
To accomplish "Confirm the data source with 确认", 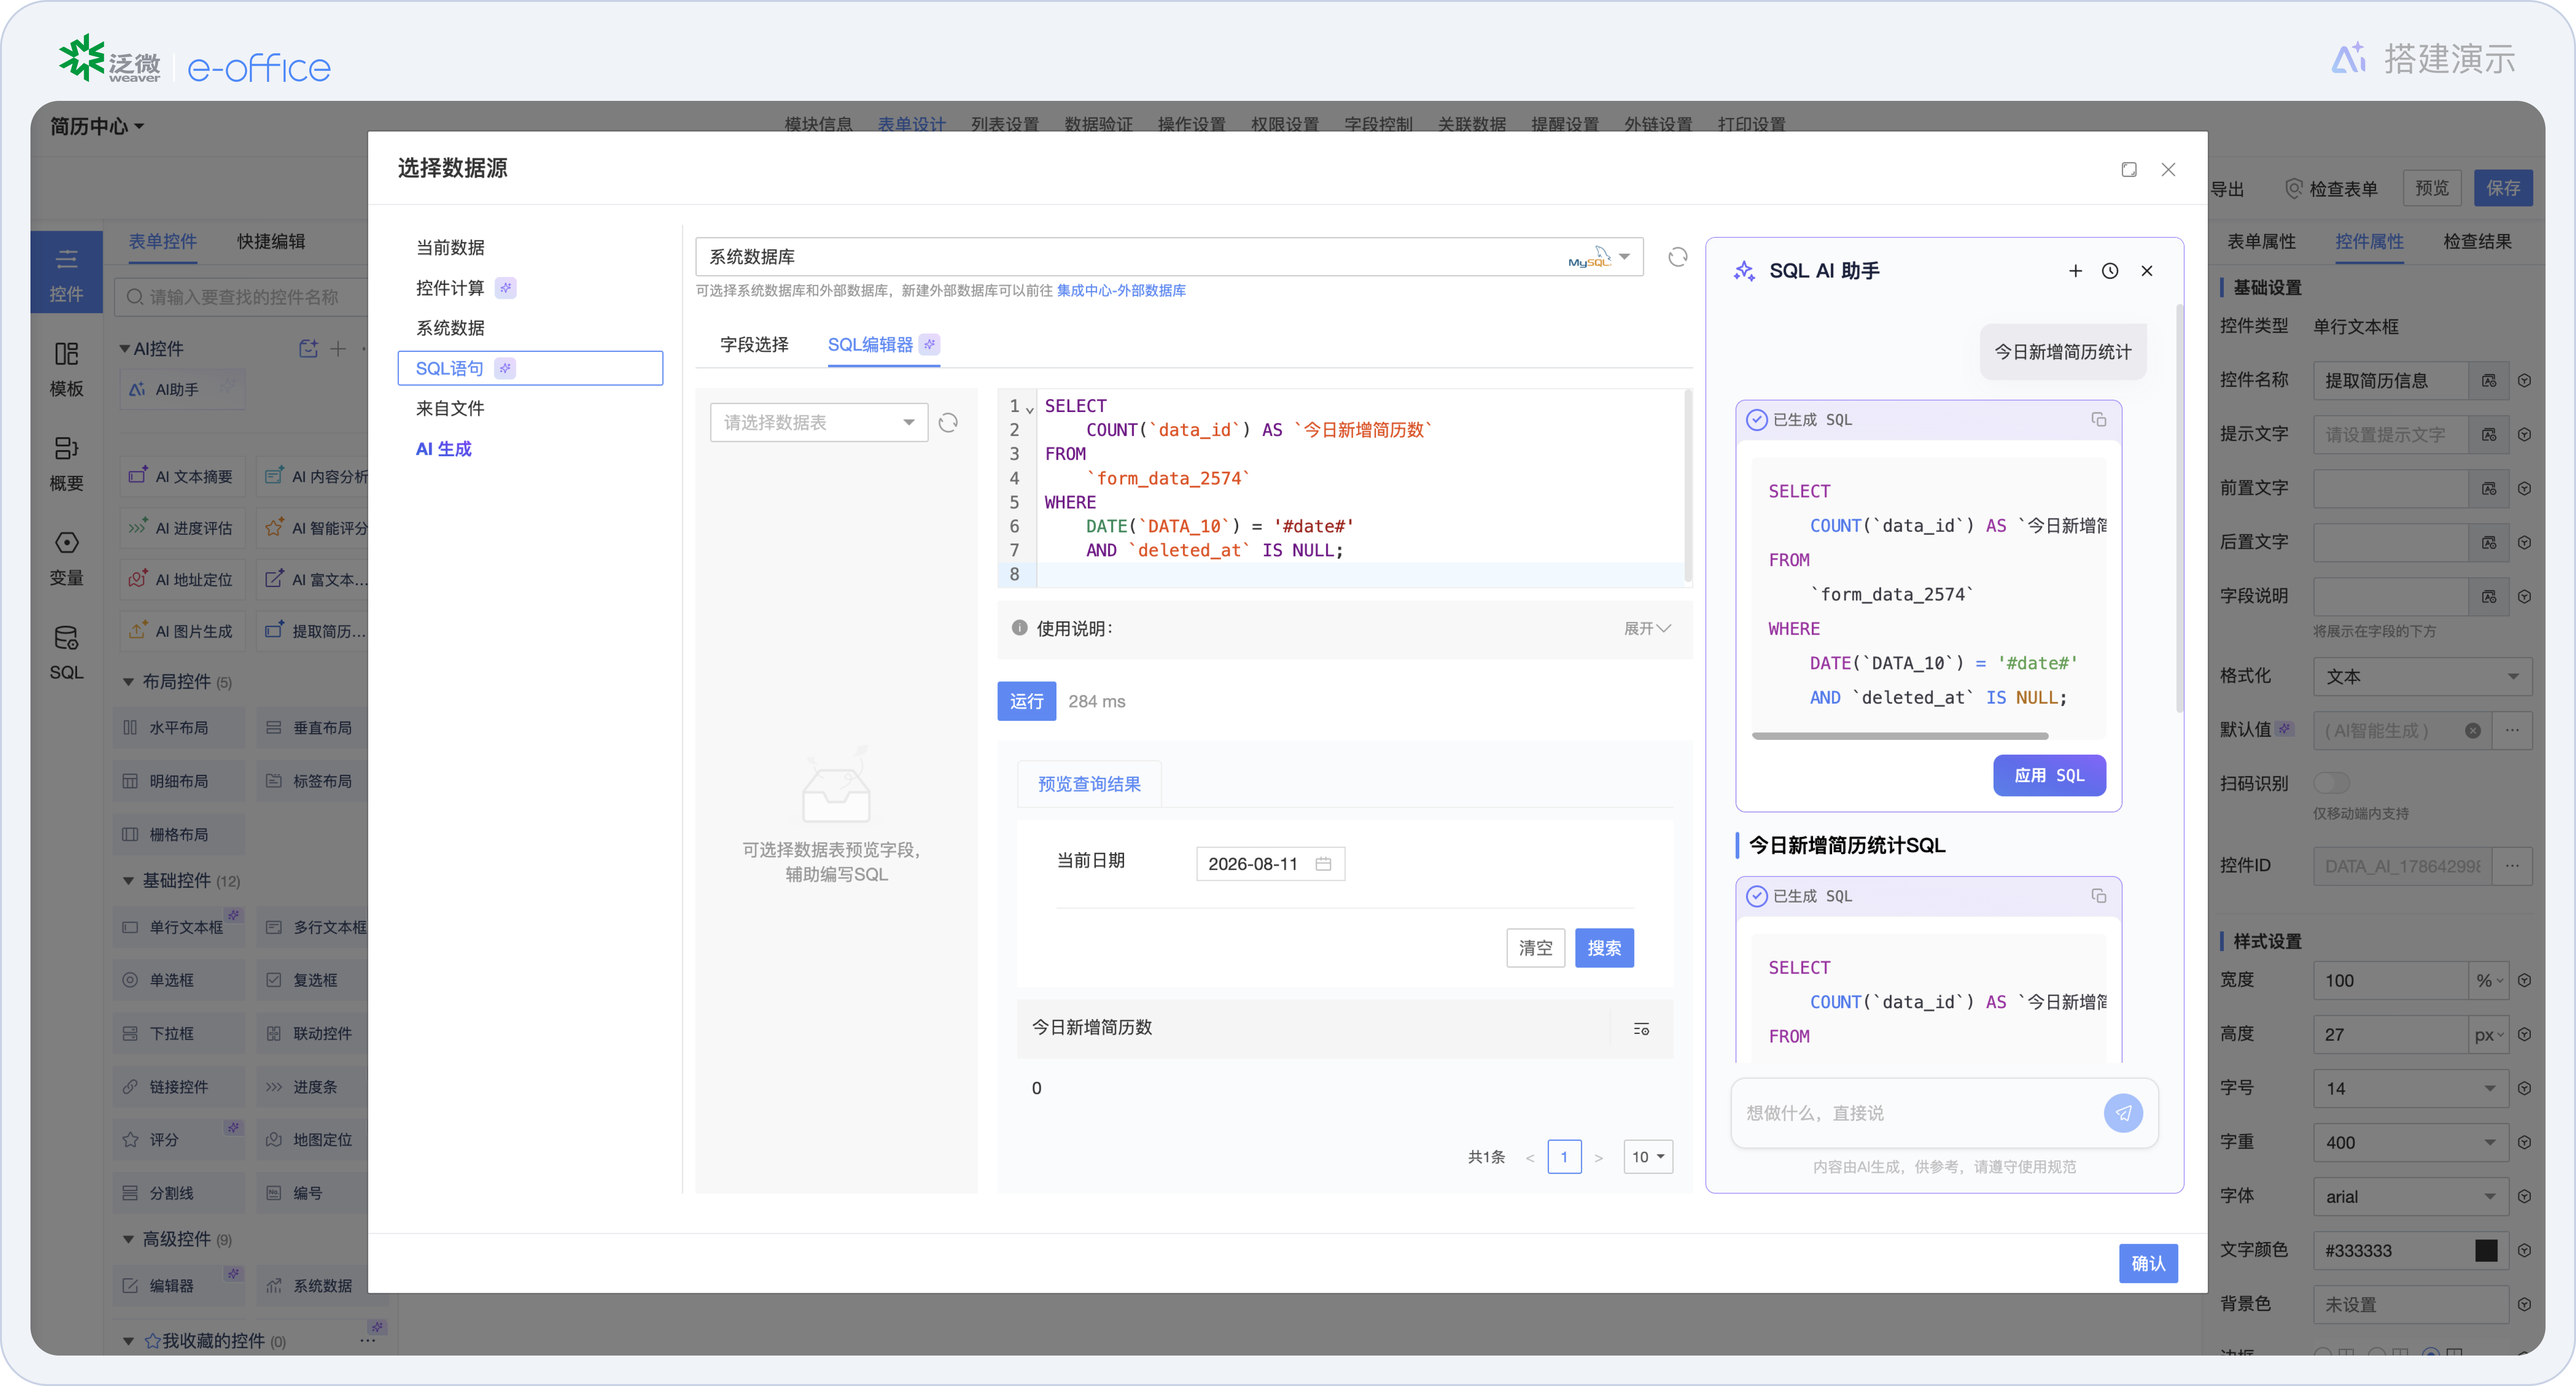I will tap(2148, 1264).
